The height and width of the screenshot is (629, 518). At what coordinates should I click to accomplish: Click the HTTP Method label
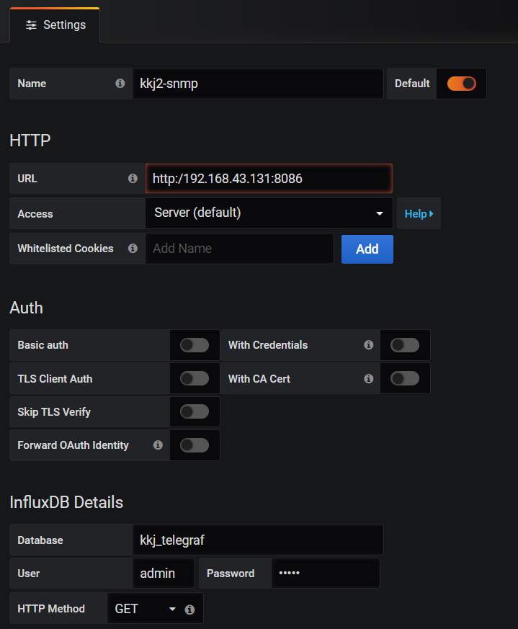click(51, 609)
